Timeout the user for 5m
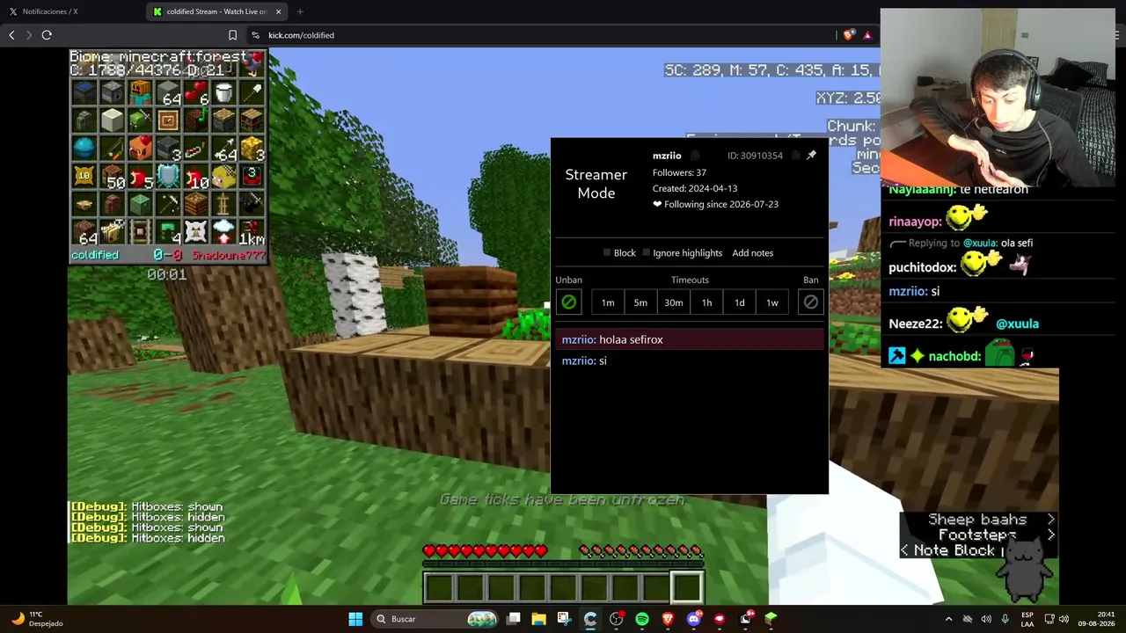This screenshot has height=633, width=1126. coord(640,302)
